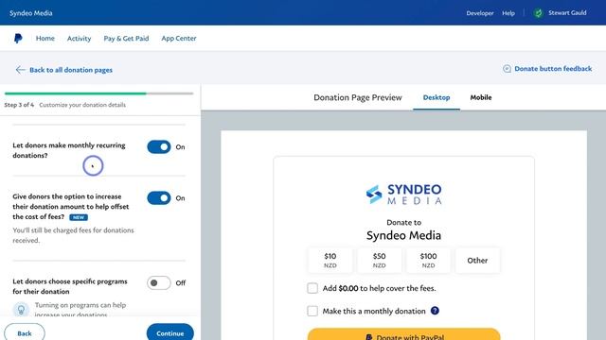Open the Home menu item
Image resolution: width=606 pixels, height=340 pixels.
(45, 38)
